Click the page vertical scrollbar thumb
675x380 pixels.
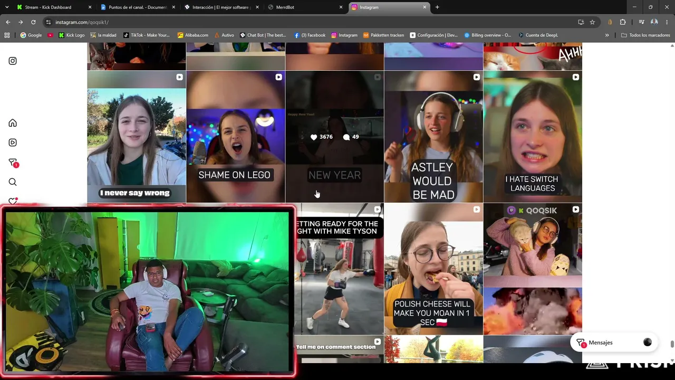pos(672,345)
